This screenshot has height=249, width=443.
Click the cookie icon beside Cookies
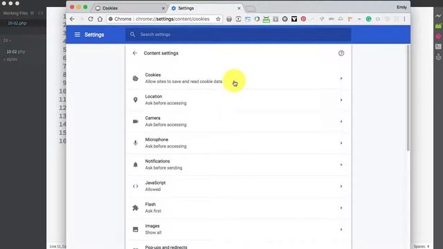(x=136, y=78)
